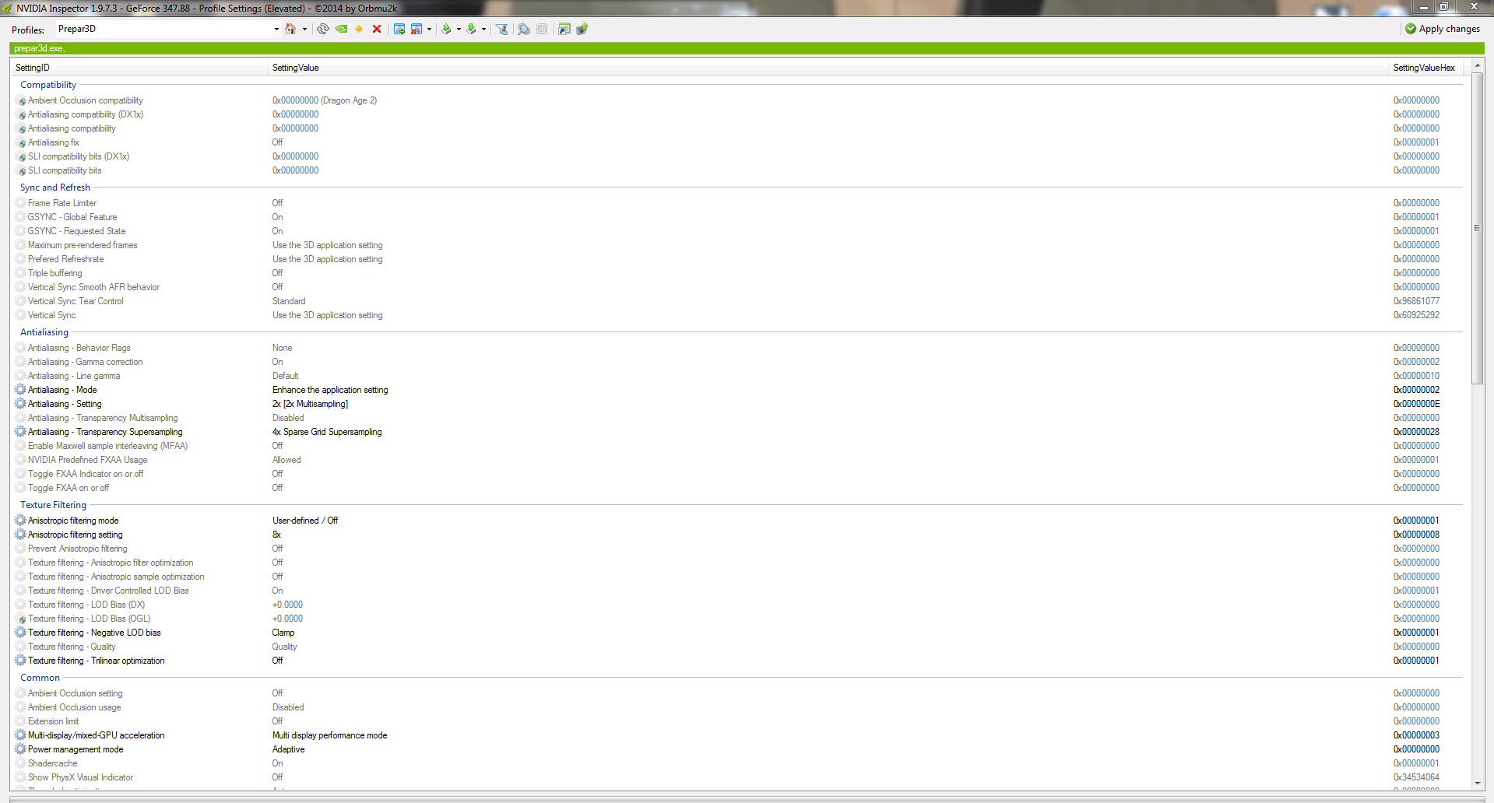Click the red X delete profile icon
Viewport: 1494px width, 803px height.
pyautogui.click(x=377, y=29)
